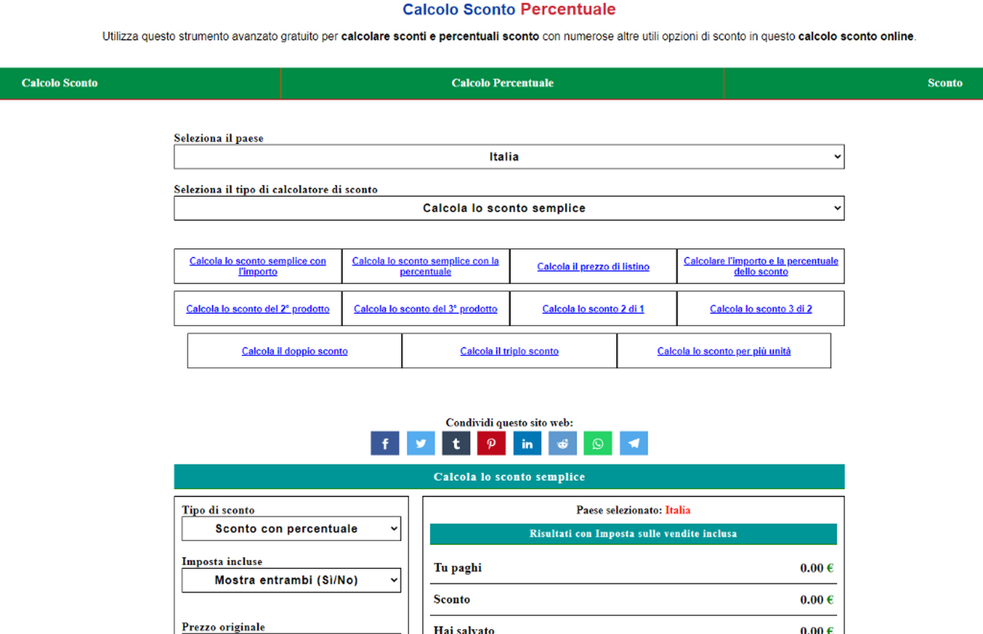Open Calcola il prezzo di listino link
Screen dimensions: 983x634
coord(593,267)
